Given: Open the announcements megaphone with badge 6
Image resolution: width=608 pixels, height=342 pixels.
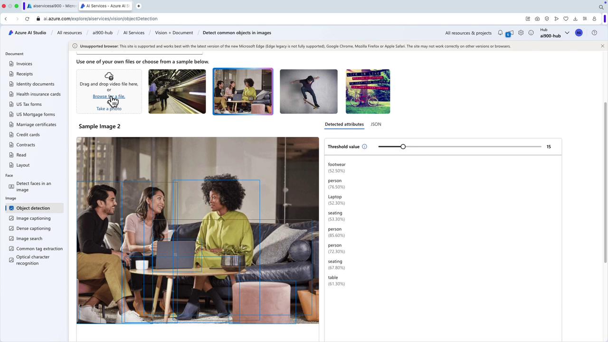Looking at the screenshot, I should tap(510, 33).
